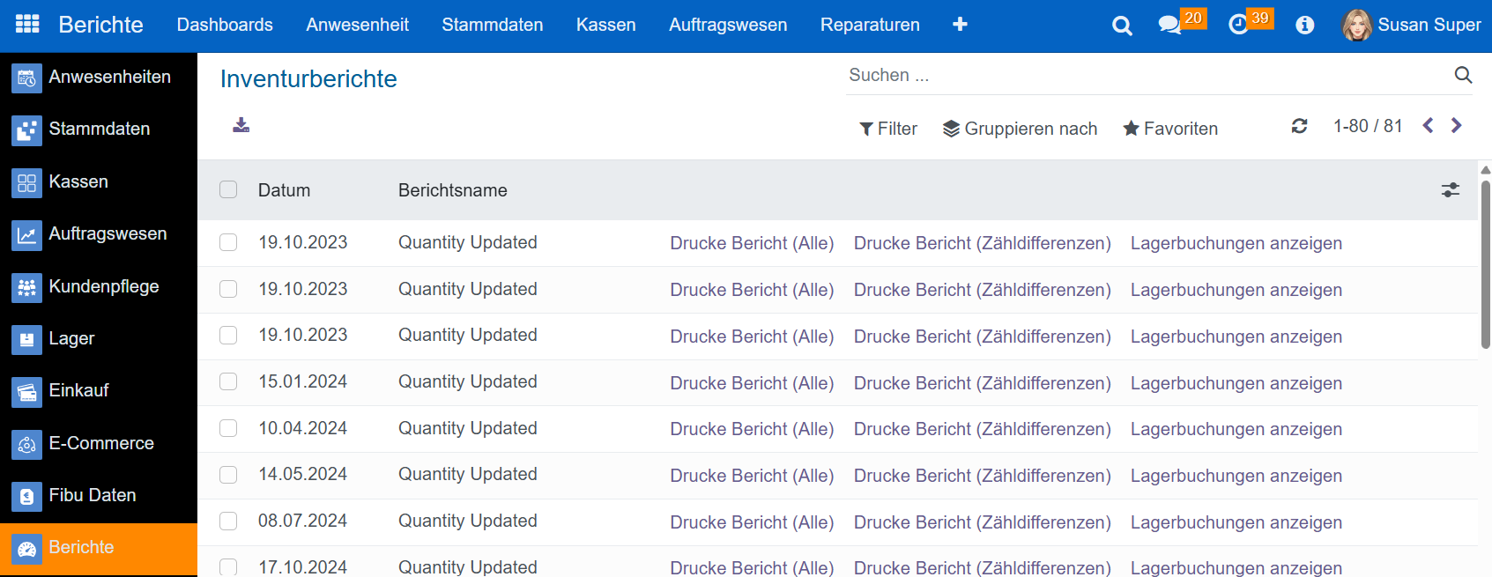The height and width of the screenshot is (577, 1492).
Task: Sort by the Datum column header
Action: [x=284, y=190]
